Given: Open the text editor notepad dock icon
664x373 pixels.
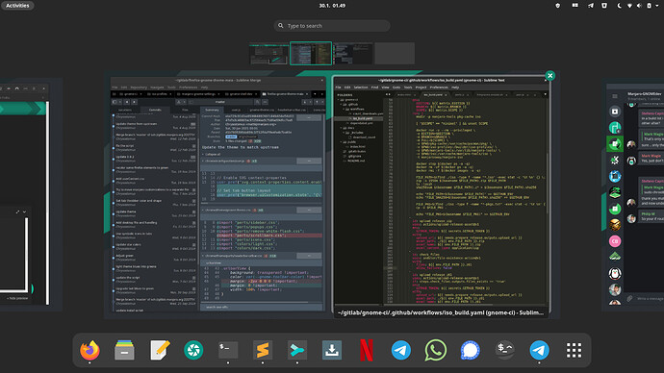Looking at the screenshot, I should pos(159,350).
